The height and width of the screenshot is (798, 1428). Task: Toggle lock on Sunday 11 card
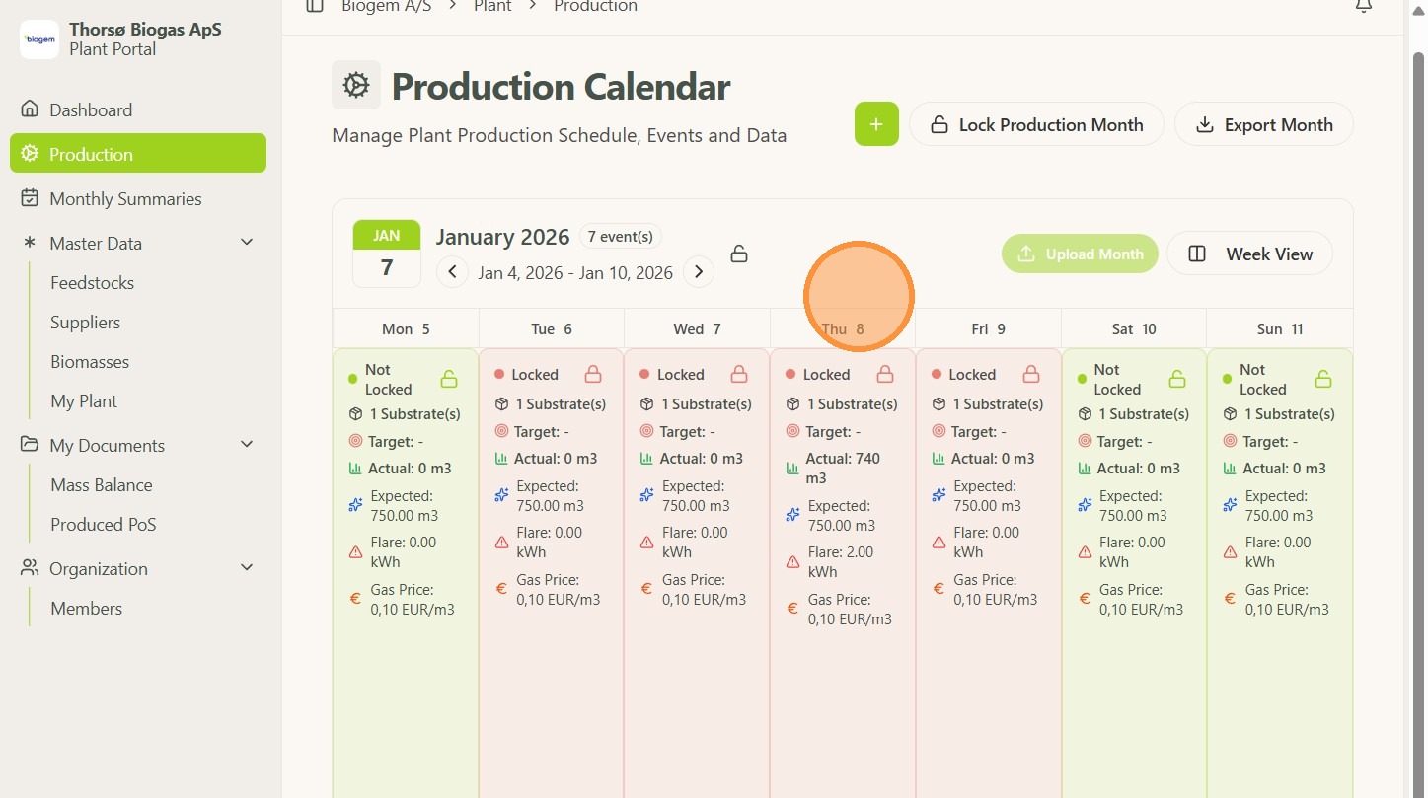pos(1323,379)
